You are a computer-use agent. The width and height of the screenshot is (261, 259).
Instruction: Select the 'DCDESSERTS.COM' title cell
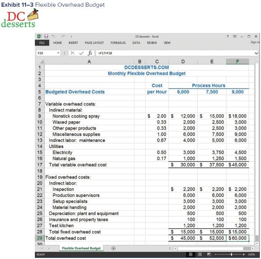tap(147, 67)
